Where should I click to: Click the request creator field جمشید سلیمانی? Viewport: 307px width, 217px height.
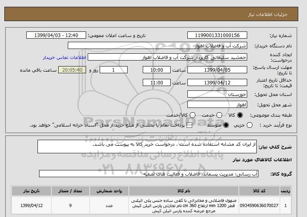[167, 57]
